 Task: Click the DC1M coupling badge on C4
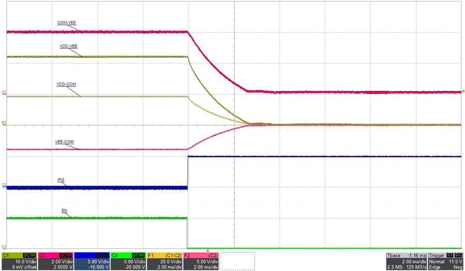click(x=138, y=256)
